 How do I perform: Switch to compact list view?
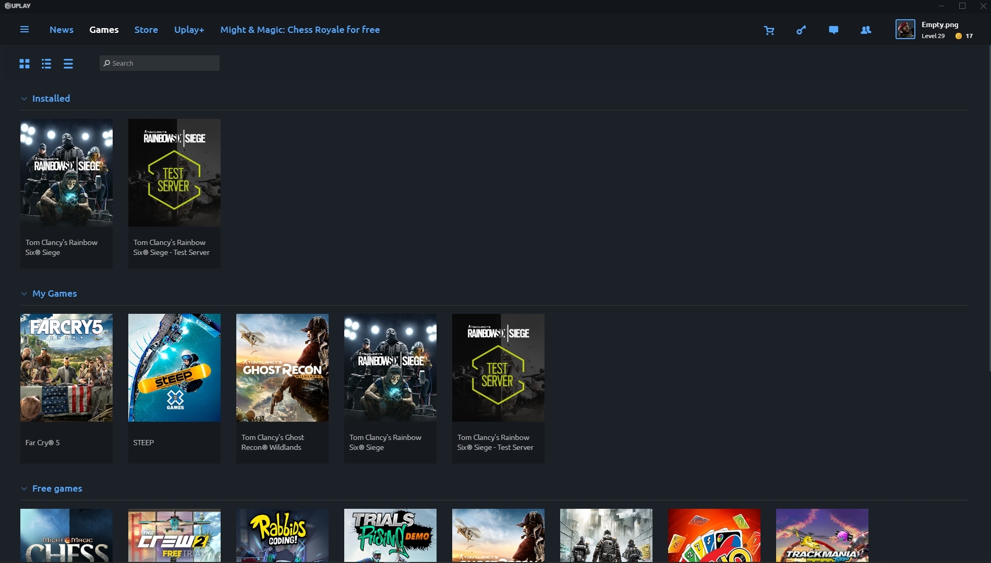68,64
